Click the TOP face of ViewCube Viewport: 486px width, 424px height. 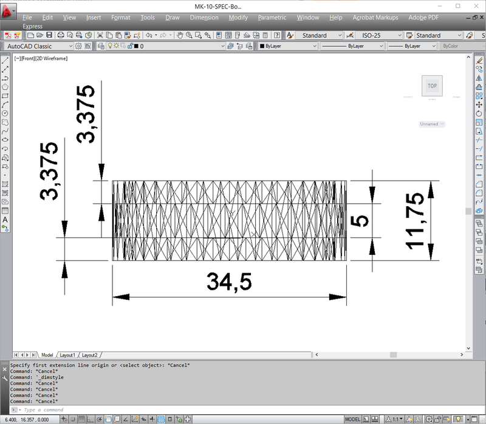[432, 86]
